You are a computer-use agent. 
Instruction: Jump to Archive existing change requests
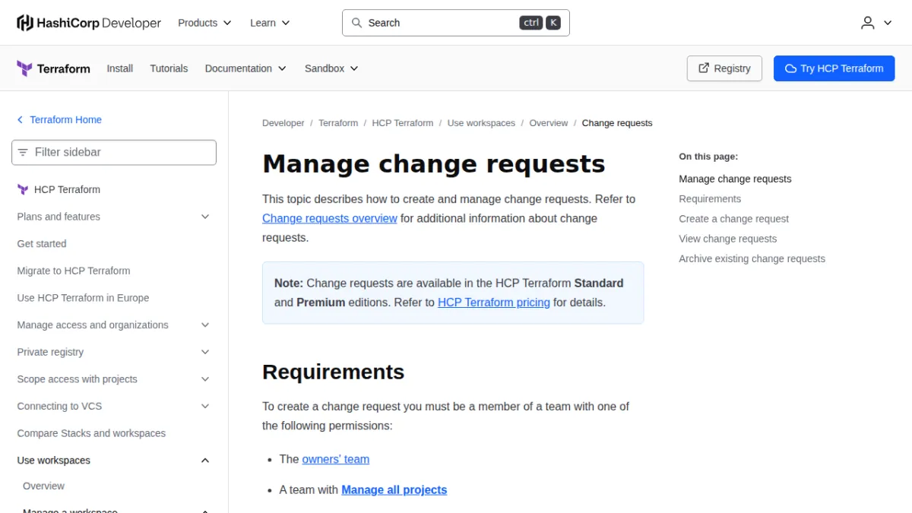click(752, 258)
